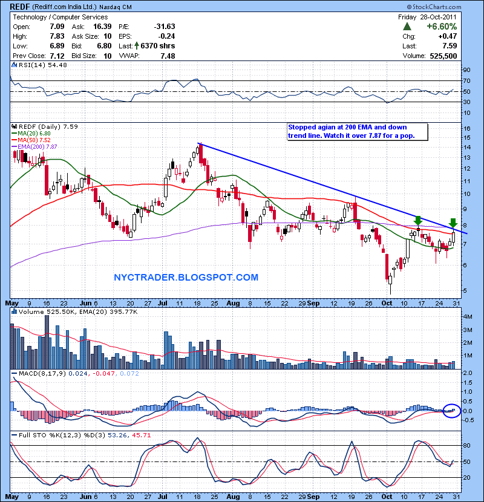Click the Prev Close value 7.12
Screen dimensions: 484x502
(x=57, y=56)
